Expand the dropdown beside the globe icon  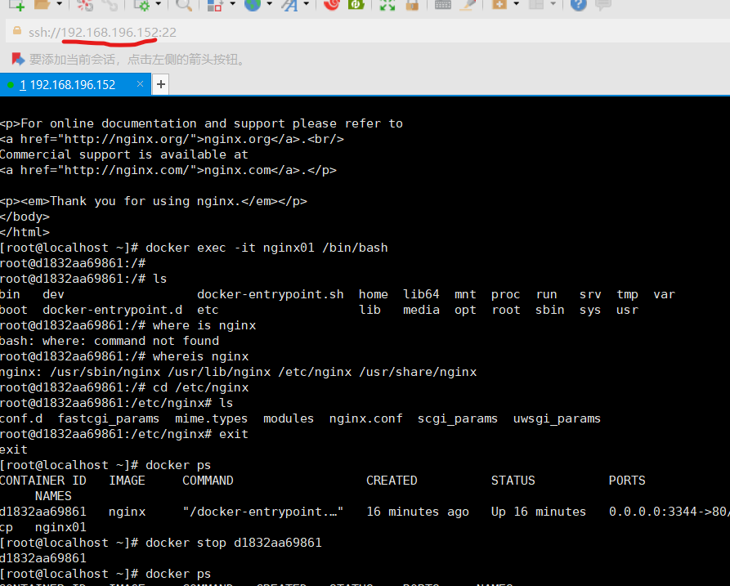coord(270,4)
